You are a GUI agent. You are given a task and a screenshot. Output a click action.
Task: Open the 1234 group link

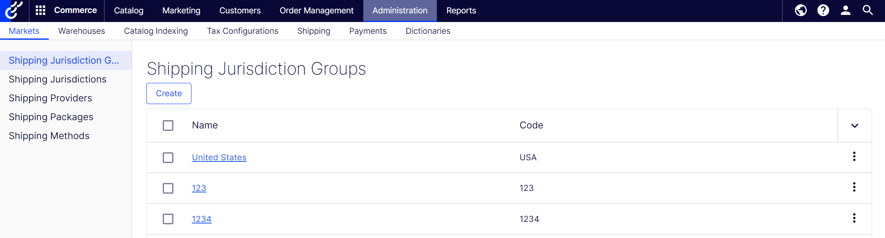(202, 219)
